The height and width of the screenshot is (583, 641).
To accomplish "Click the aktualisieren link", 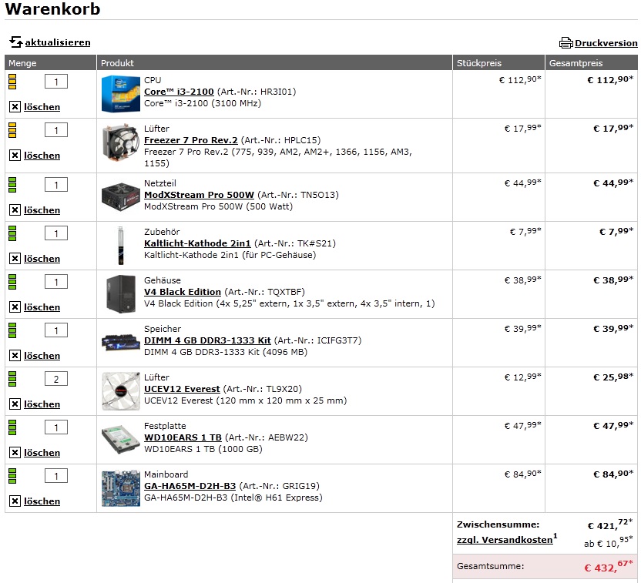I will (58, 42).
